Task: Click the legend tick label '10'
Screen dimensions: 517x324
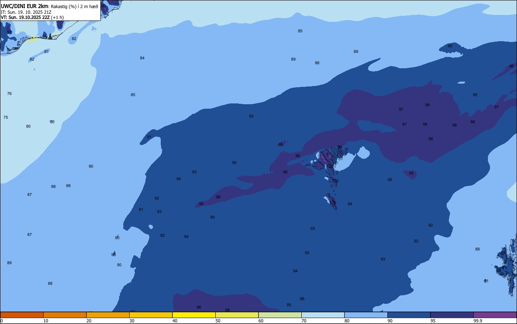Action: tap(46, 321)
